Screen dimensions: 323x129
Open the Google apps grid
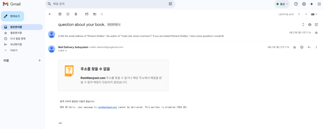[319, 4]
